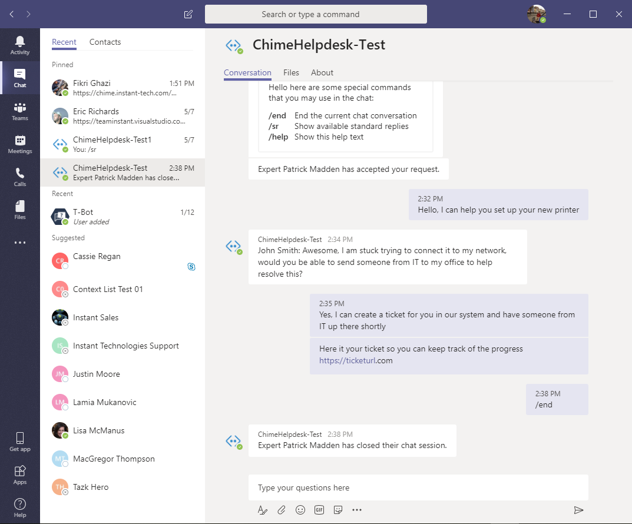Select Lisa McManus contact

(123, 430)
